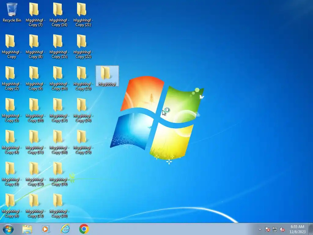The width and height of the screenshot is (313, 235).
Task: Open the network status tray icon
Action: tap(275, 229)
